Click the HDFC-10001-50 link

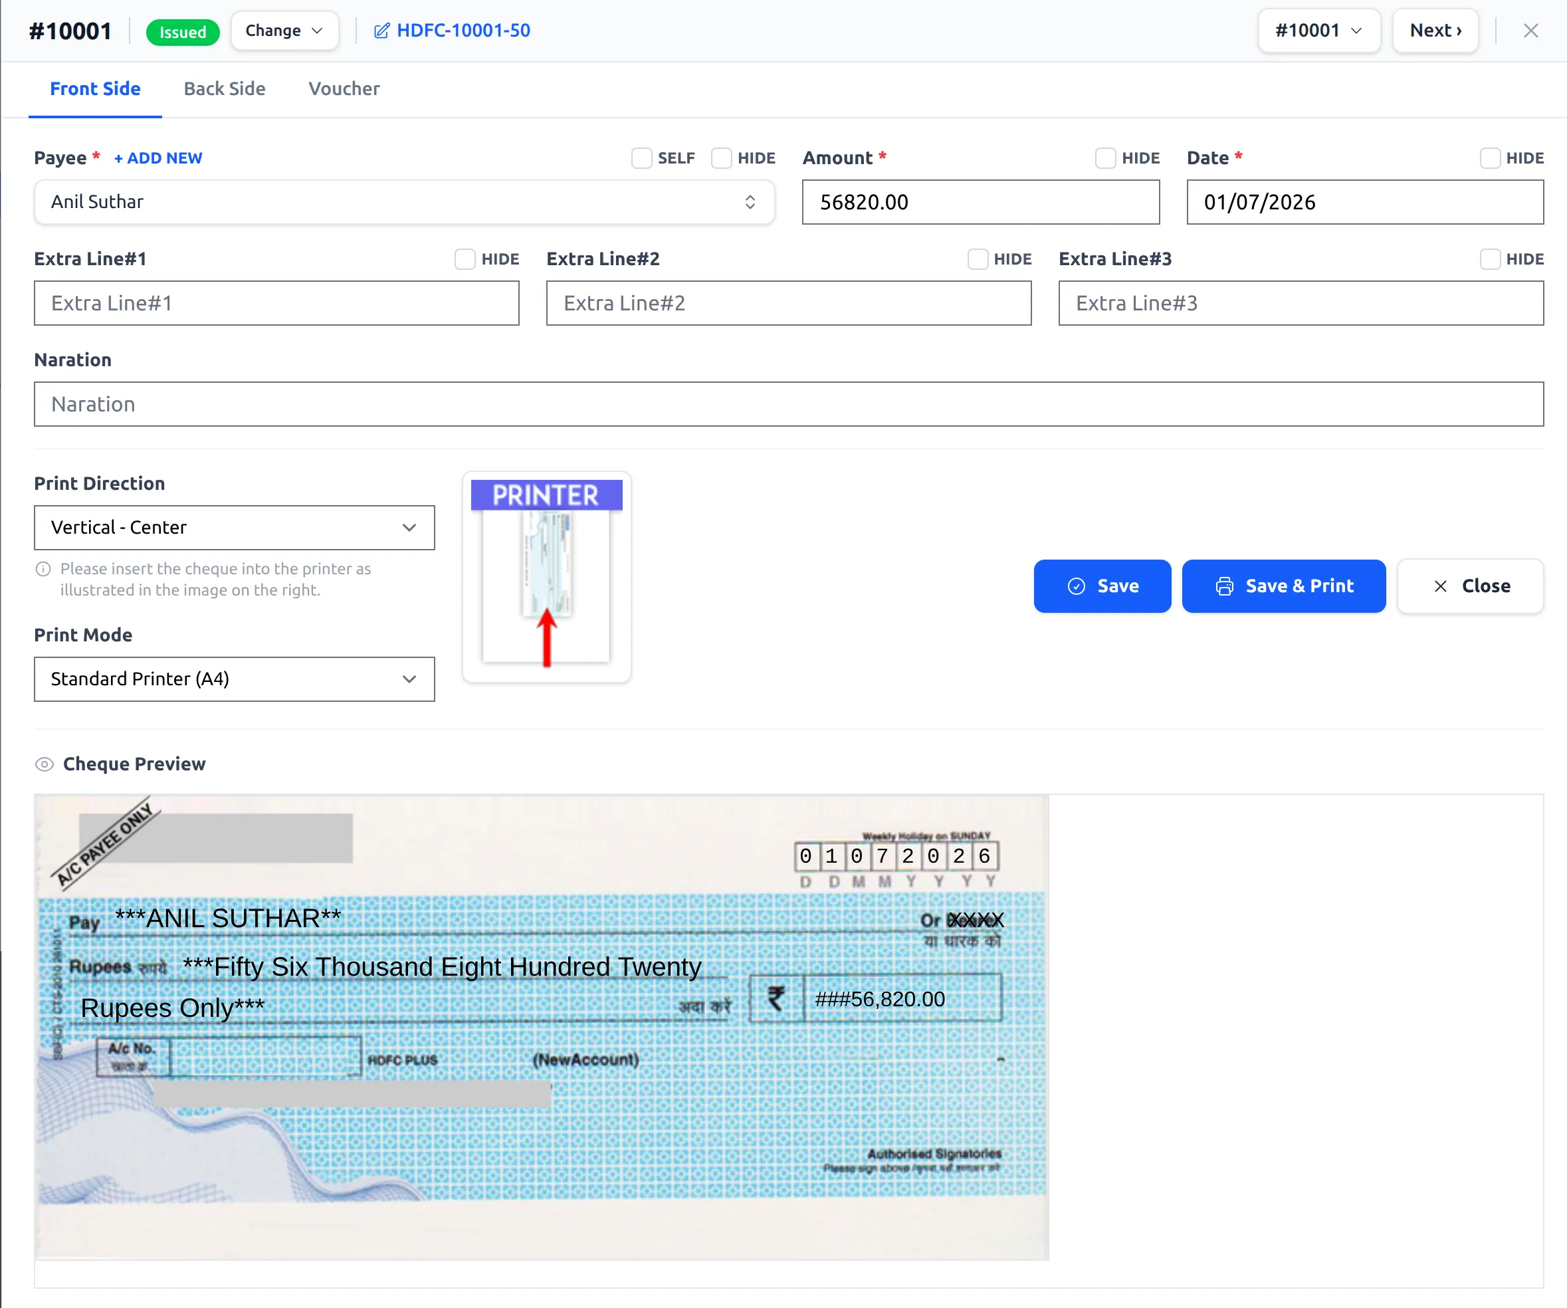[x=463, y=31]
